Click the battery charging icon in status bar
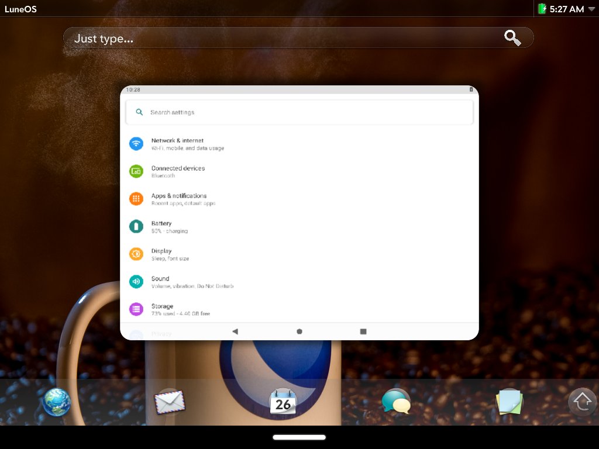The image size is (599, 449). point(542,9)
